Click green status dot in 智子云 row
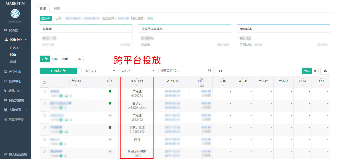339x159 pixels. coord(110,103)
